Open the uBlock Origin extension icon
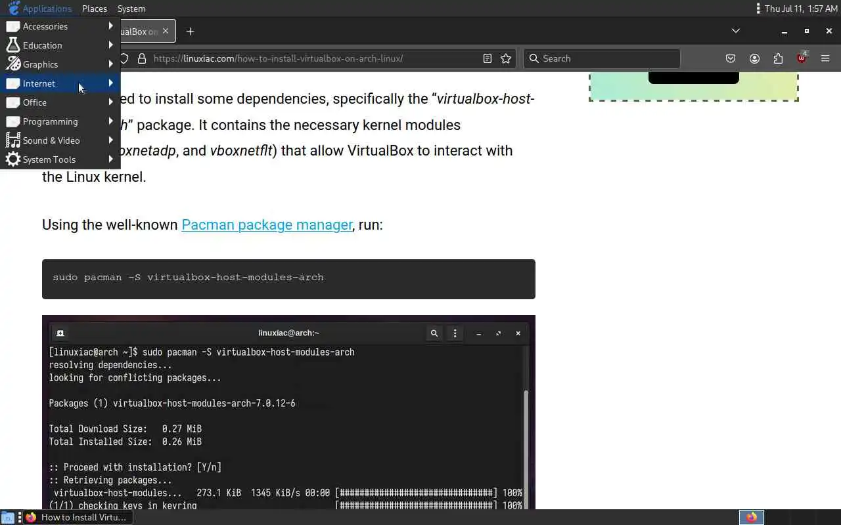Screen dimensions: 841x525 (x=802, y=58)
